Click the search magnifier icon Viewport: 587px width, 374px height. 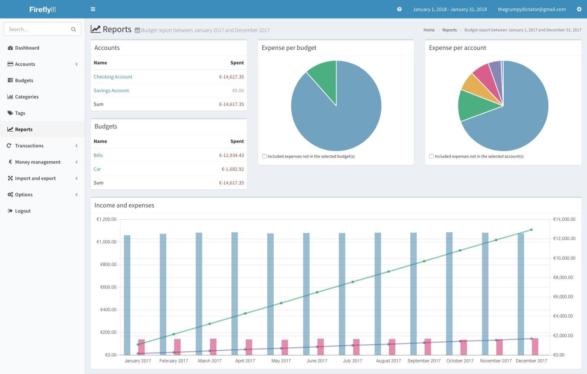pyautogui.click(x=73, y=29)
